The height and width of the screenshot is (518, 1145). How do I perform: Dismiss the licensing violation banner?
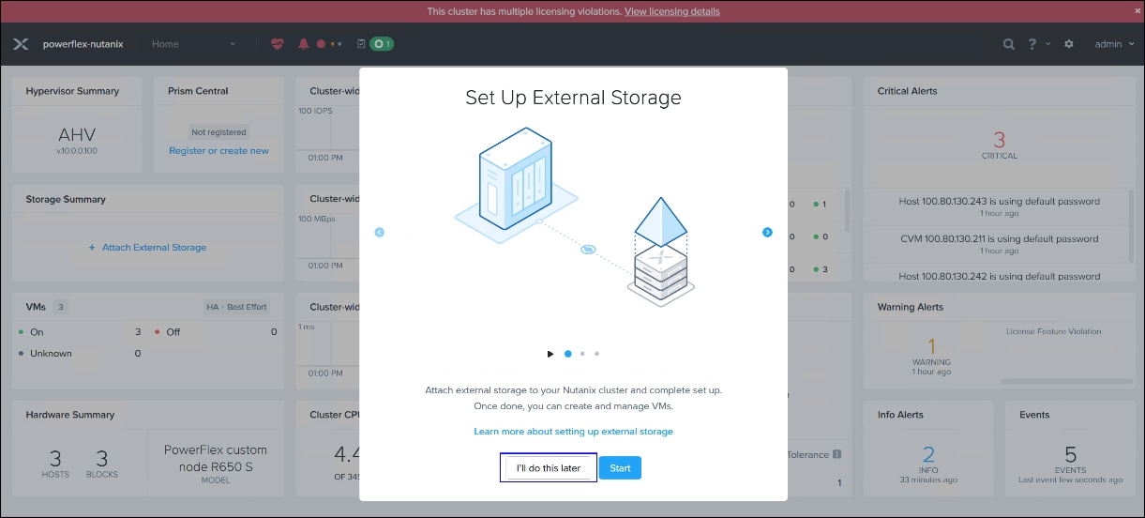point(1137,11)
